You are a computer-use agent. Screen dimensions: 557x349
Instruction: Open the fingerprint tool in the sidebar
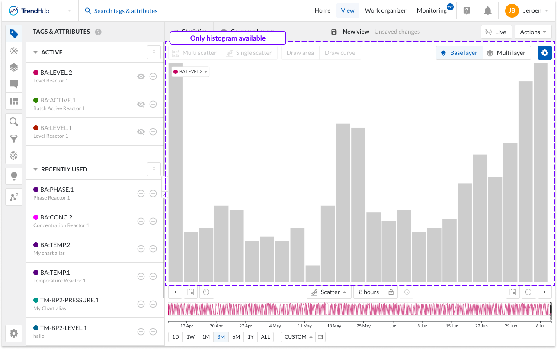[14, 155]
